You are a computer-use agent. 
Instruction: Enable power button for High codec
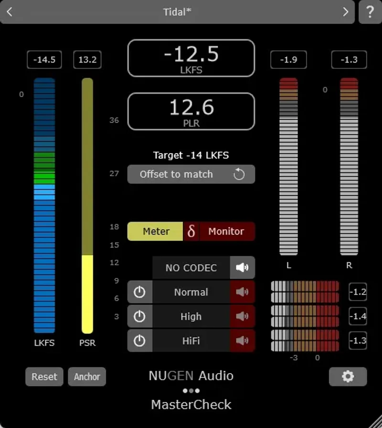140,316
